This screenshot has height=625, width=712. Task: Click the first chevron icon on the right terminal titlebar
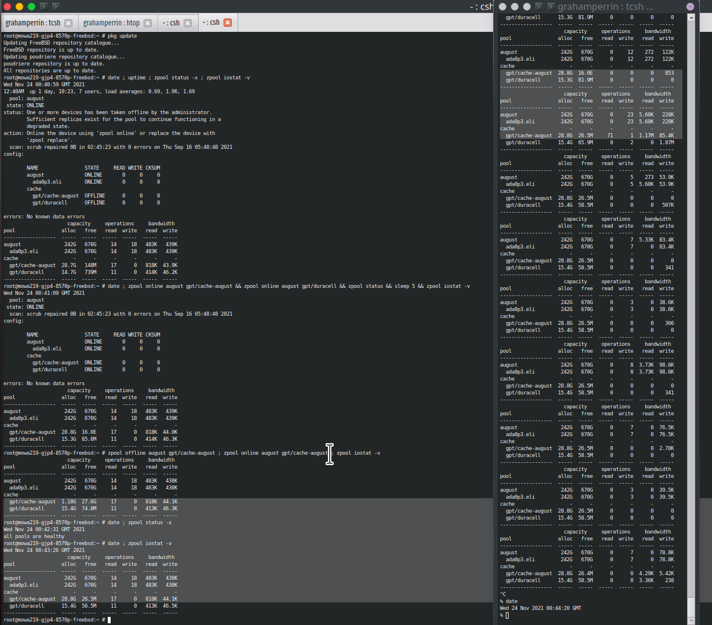539,6
